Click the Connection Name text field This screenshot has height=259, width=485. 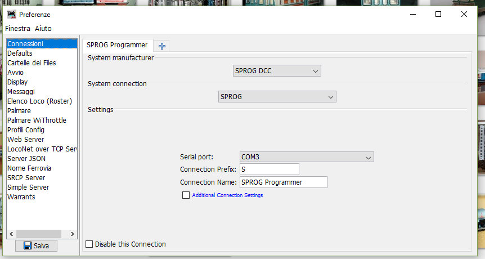[283, 182]
